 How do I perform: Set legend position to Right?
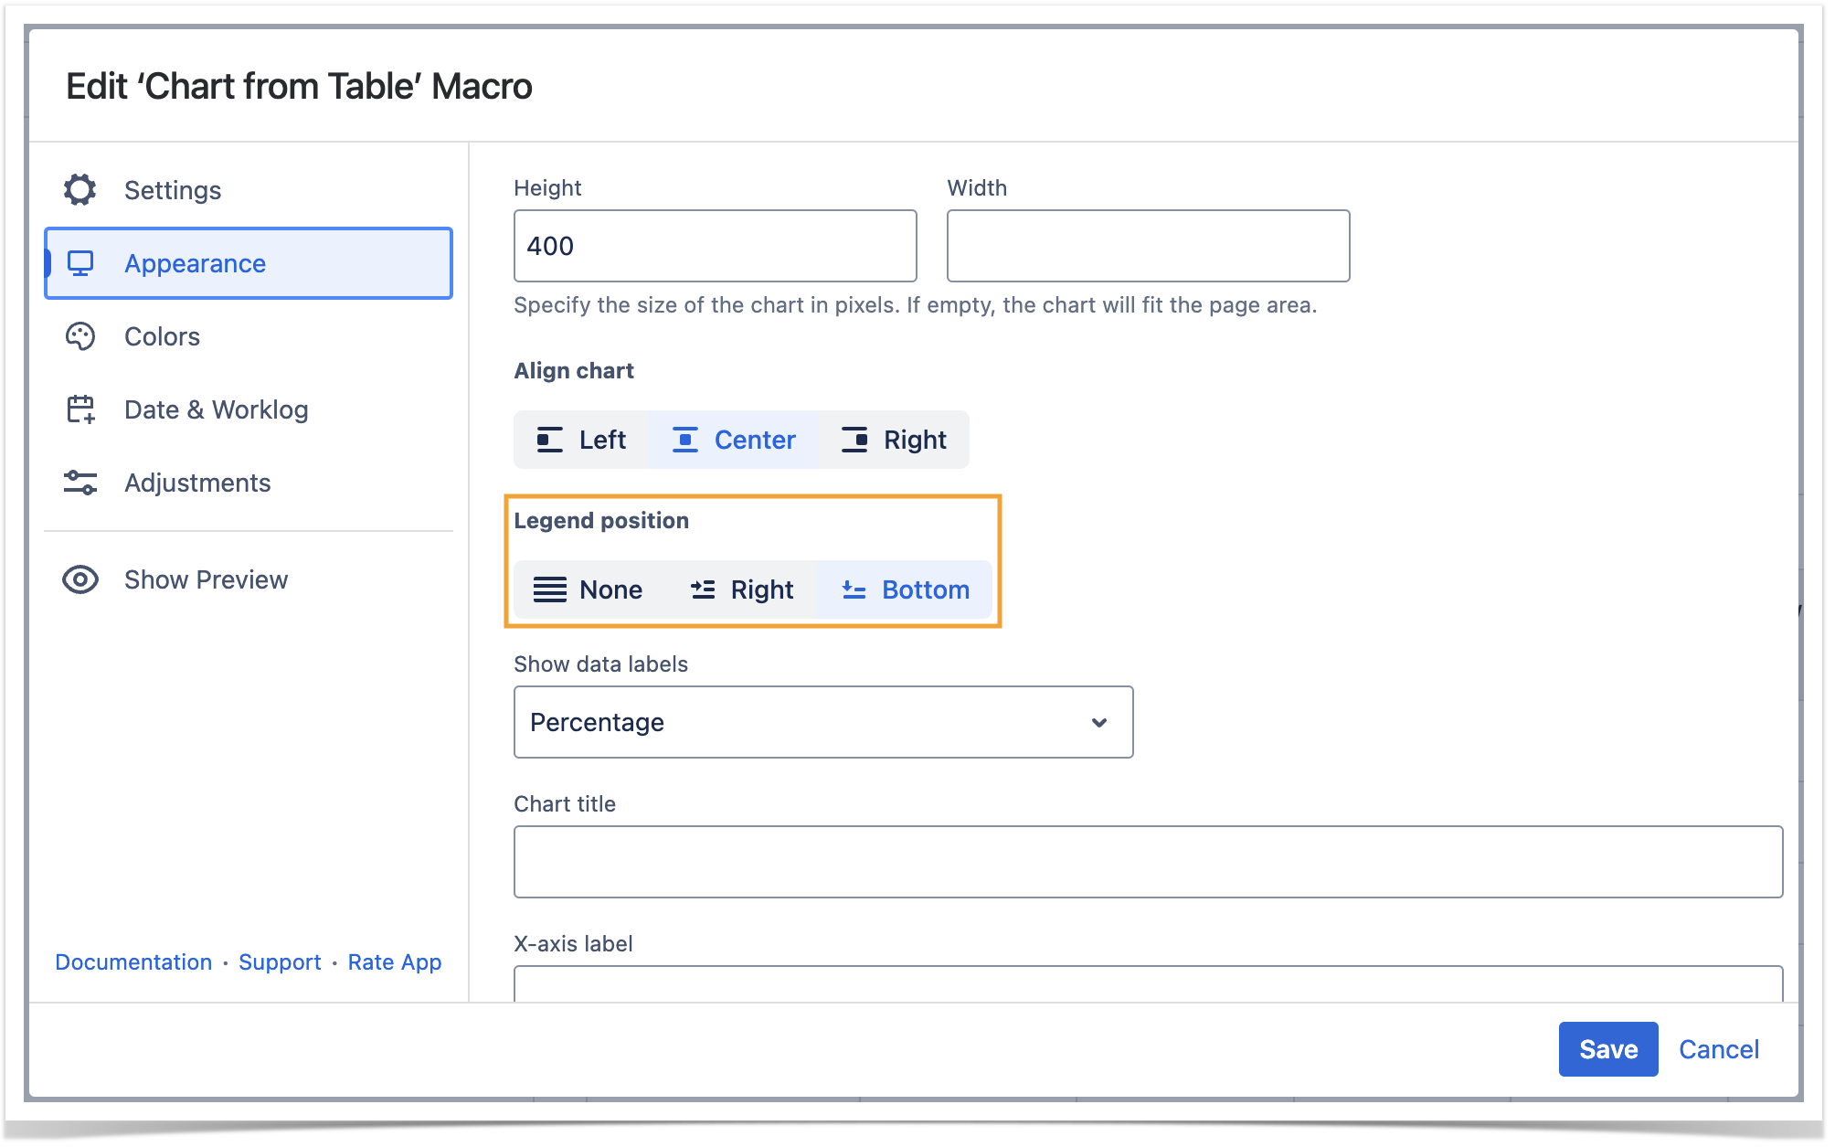point(741,589)
